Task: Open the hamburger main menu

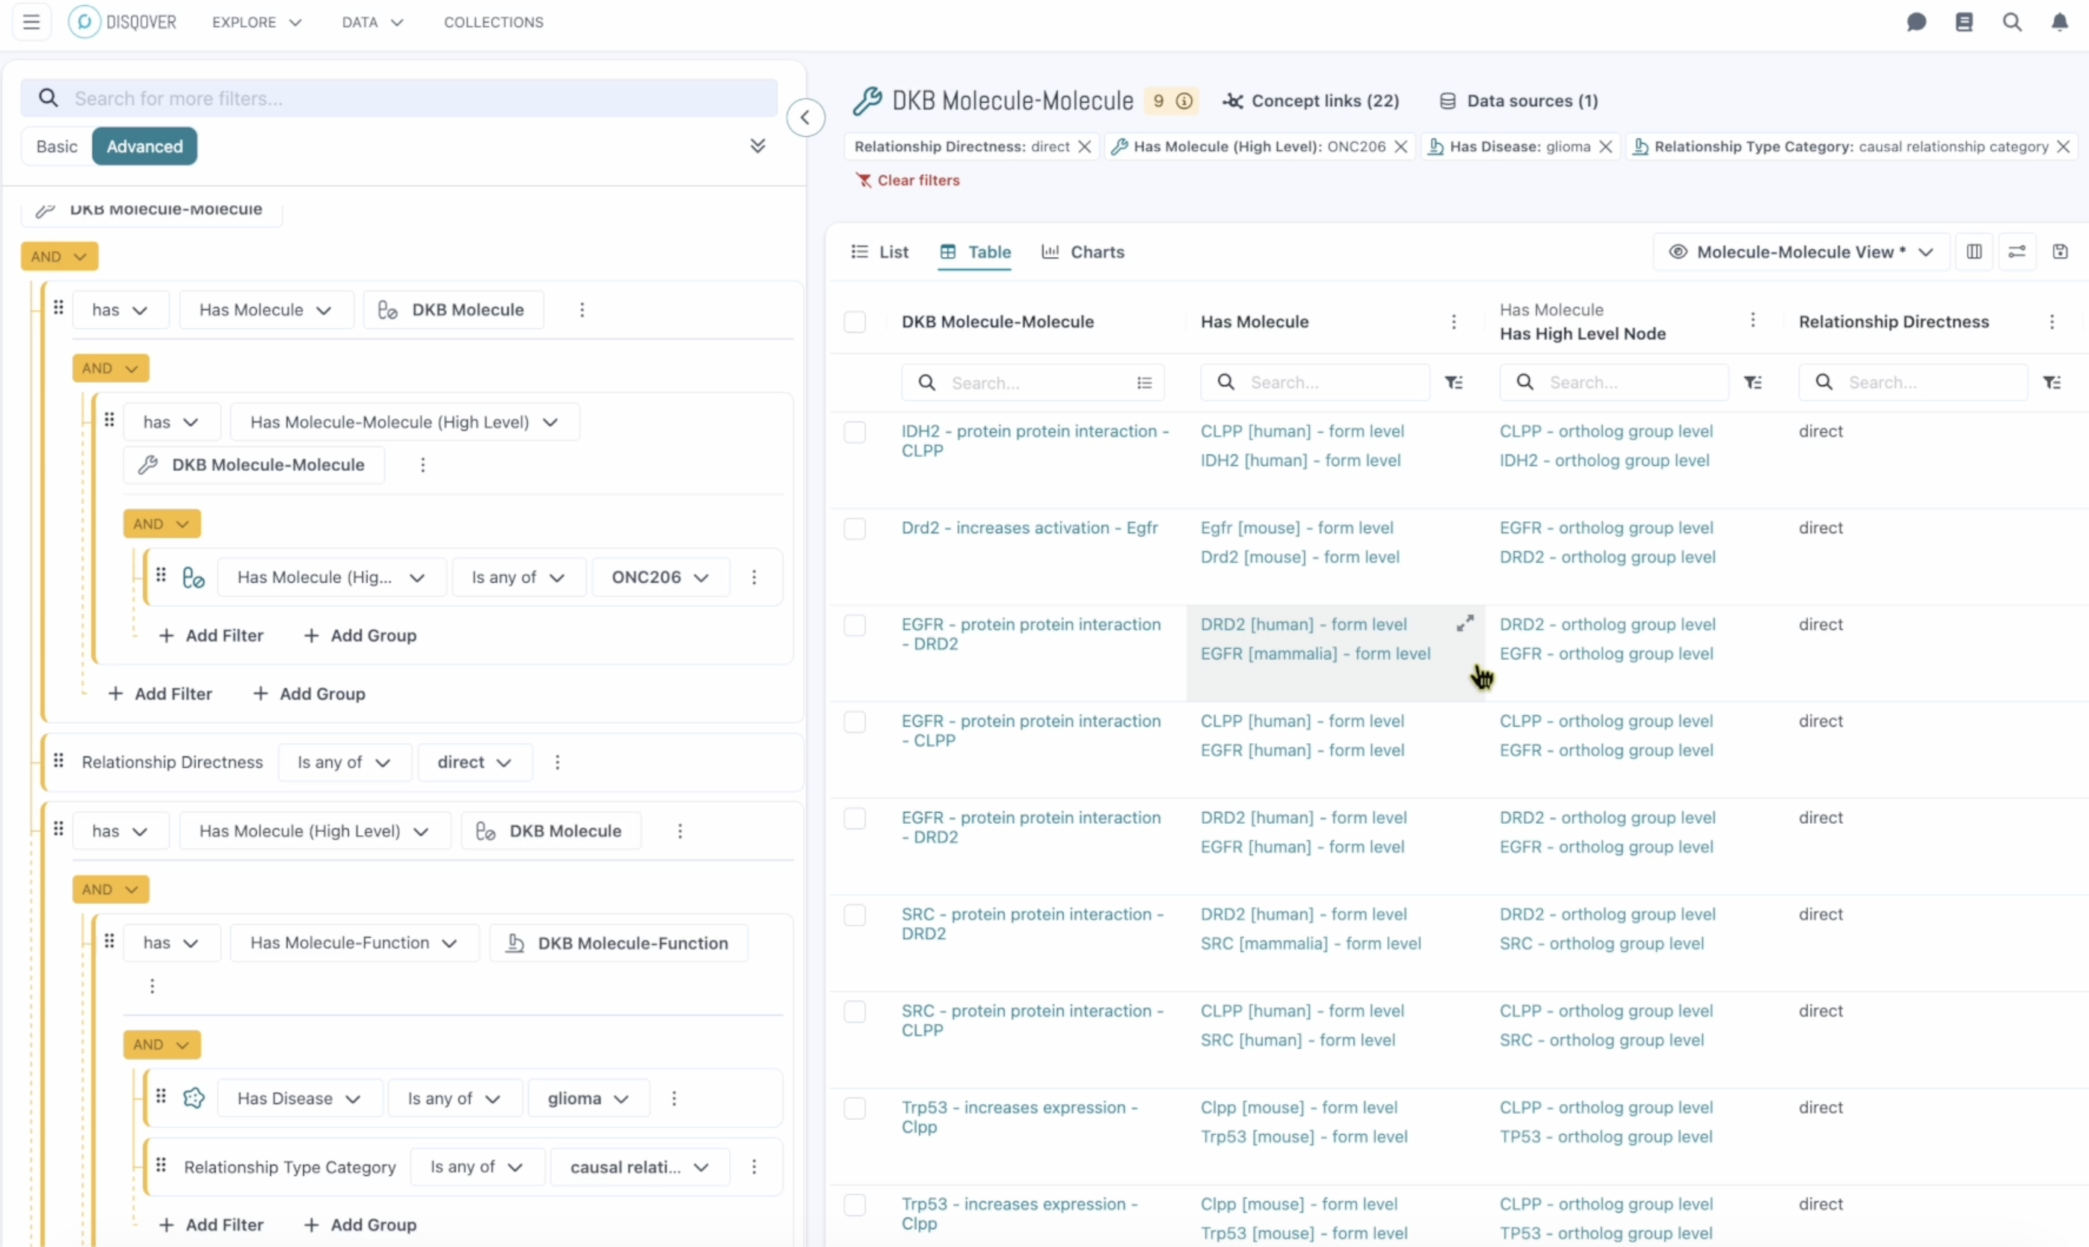Action: (31, 22)
